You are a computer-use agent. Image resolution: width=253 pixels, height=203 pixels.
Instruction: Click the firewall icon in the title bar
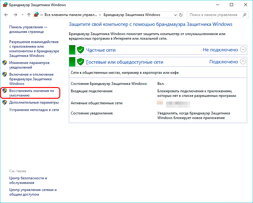pos(5,5)
